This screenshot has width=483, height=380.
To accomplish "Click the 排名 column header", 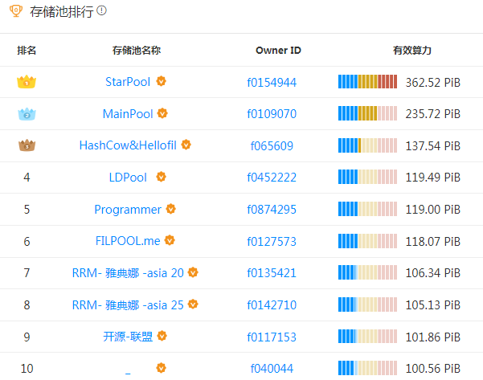I will [x=27, y=50].
